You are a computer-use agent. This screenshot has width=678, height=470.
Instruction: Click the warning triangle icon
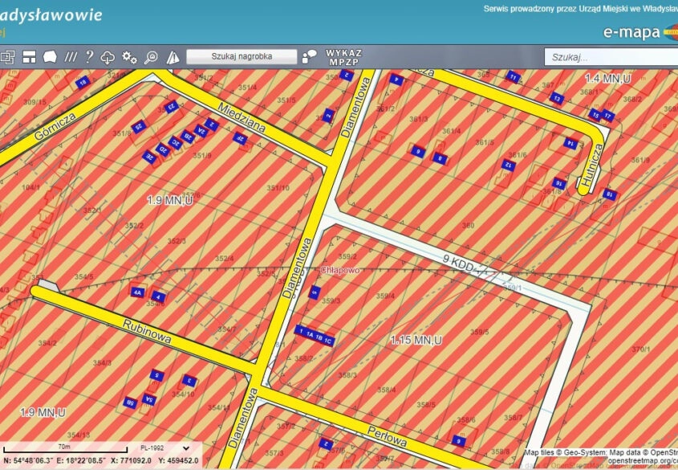click(x=173, y=57)
